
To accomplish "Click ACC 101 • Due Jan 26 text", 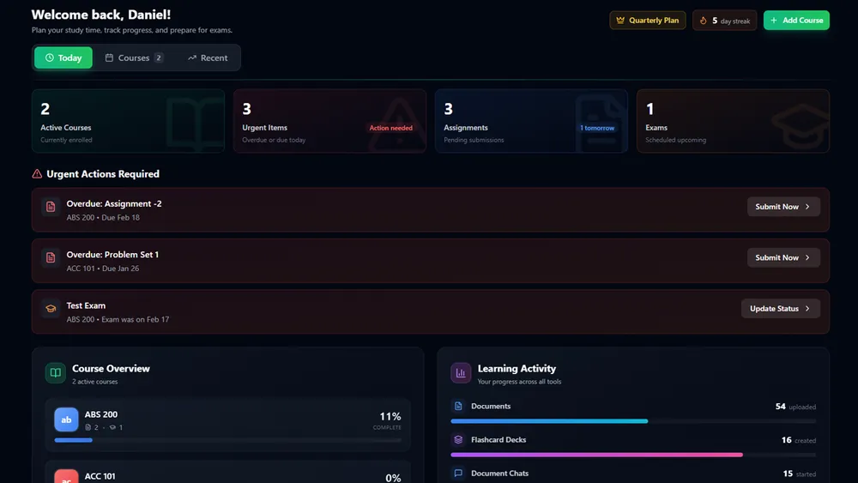I will coord(103,269).
